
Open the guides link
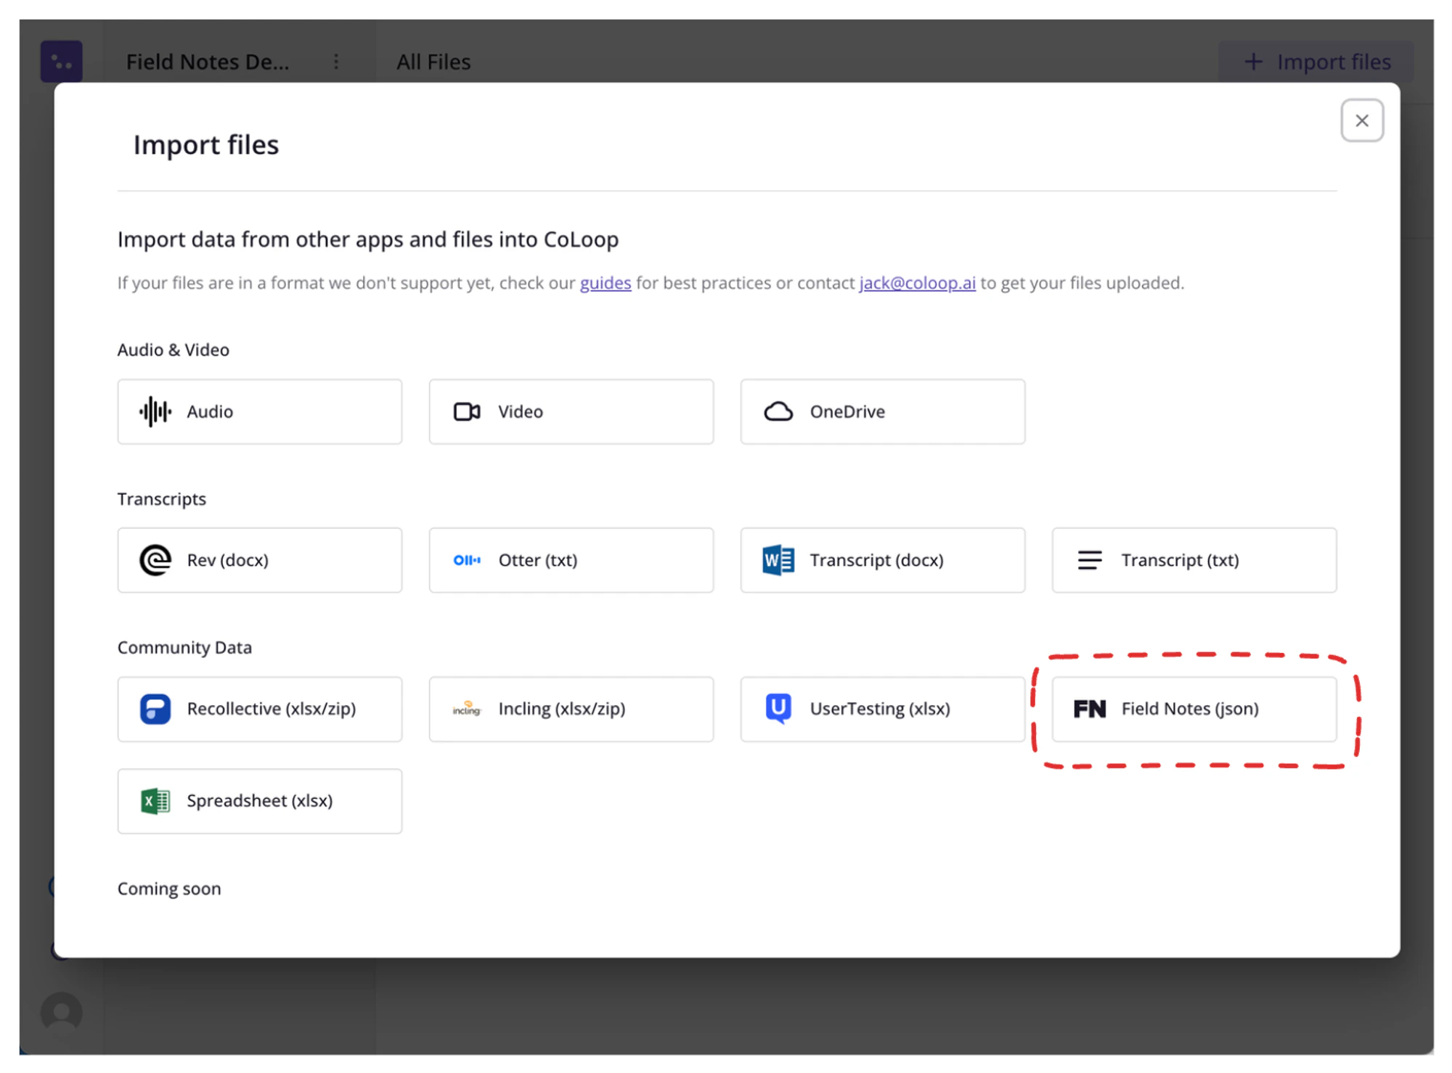coord(605,283)
